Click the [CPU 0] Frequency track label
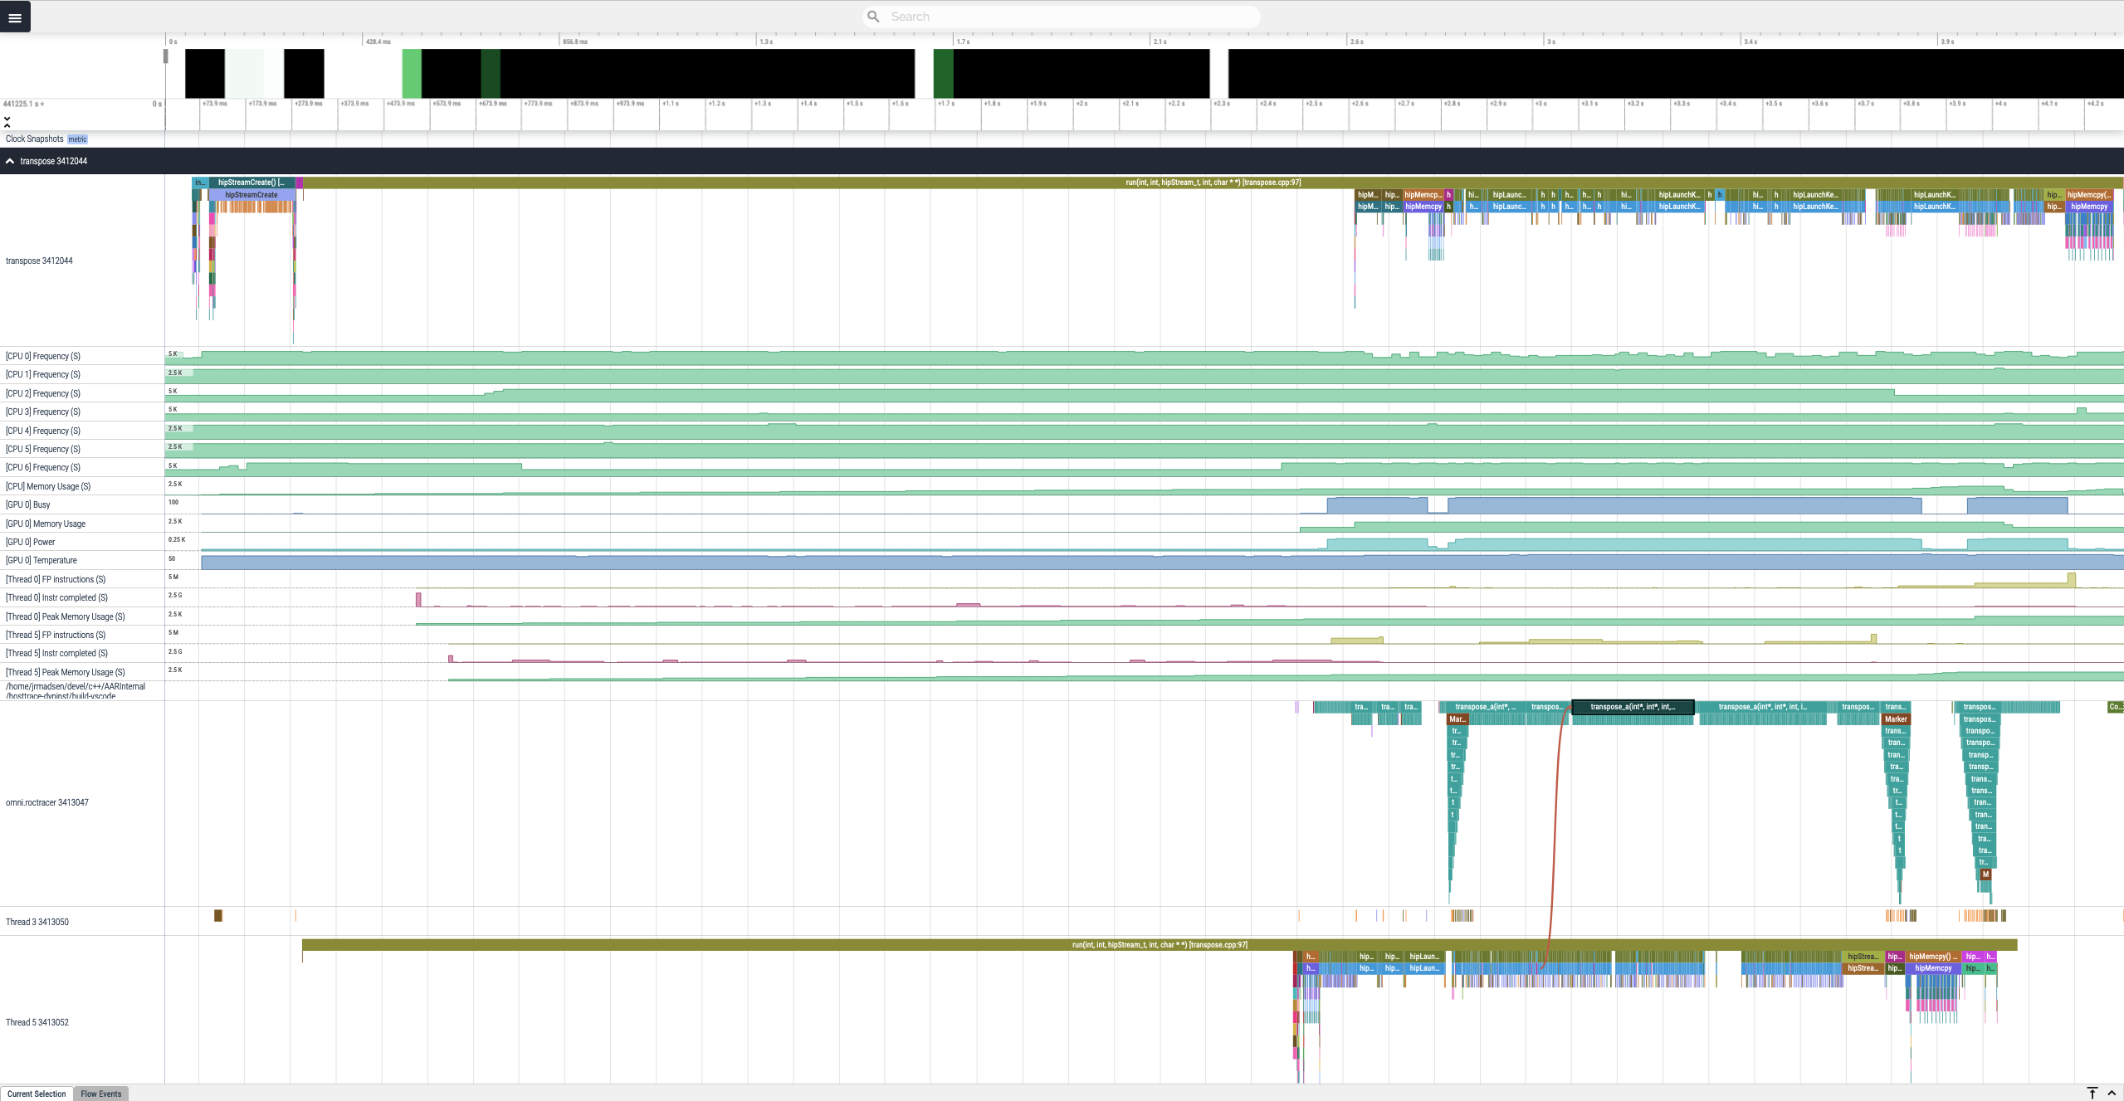2124x1101 pixels. pos(43,355)
